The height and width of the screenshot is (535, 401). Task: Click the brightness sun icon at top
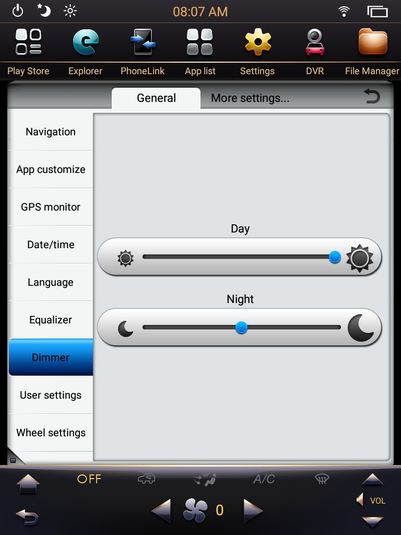tap(70, 11)
